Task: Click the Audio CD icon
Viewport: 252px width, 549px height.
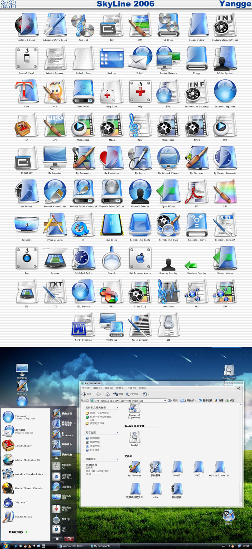Action: 83,25
